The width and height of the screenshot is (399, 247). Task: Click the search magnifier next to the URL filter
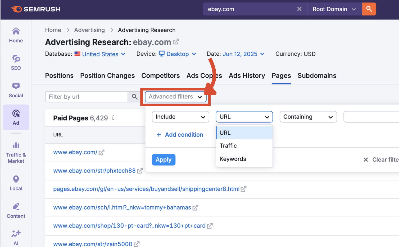pyautogui.click(x=134, y=97)
